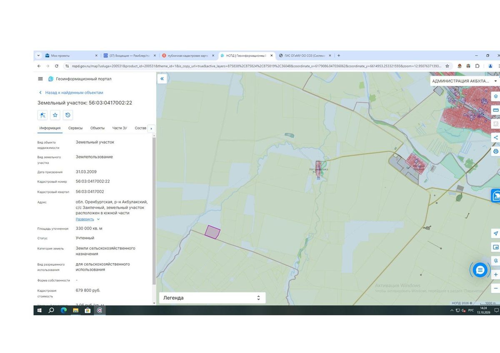The width and height of the screenshot is (500, 353).
Task: Open the Объекты tab
Action: (97, 128)
